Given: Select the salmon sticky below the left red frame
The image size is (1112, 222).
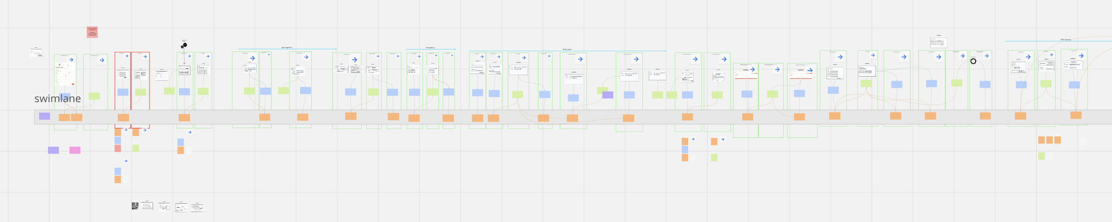Looking at the screenshot, I should [x=118, y=148].
